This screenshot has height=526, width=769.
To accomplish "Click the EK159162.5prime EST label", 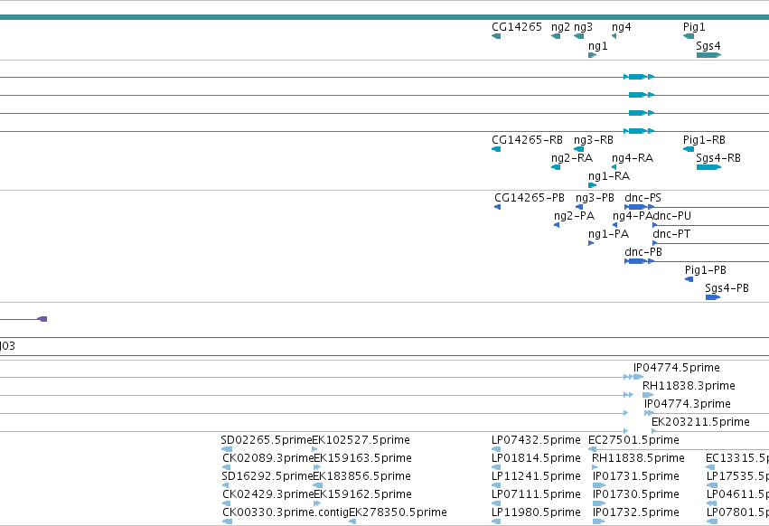I will pyautogui.click(x=362, y=495).
